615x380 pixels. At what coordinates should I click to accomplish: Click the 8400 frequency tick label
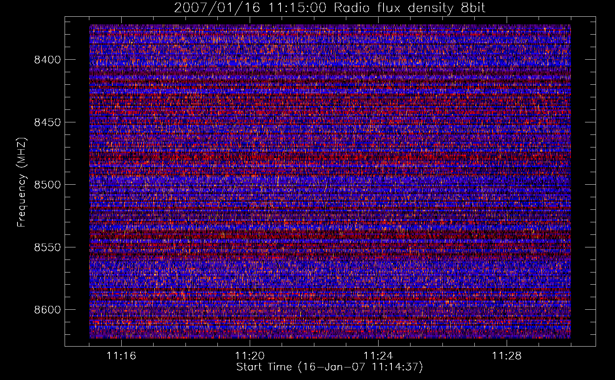48,60
